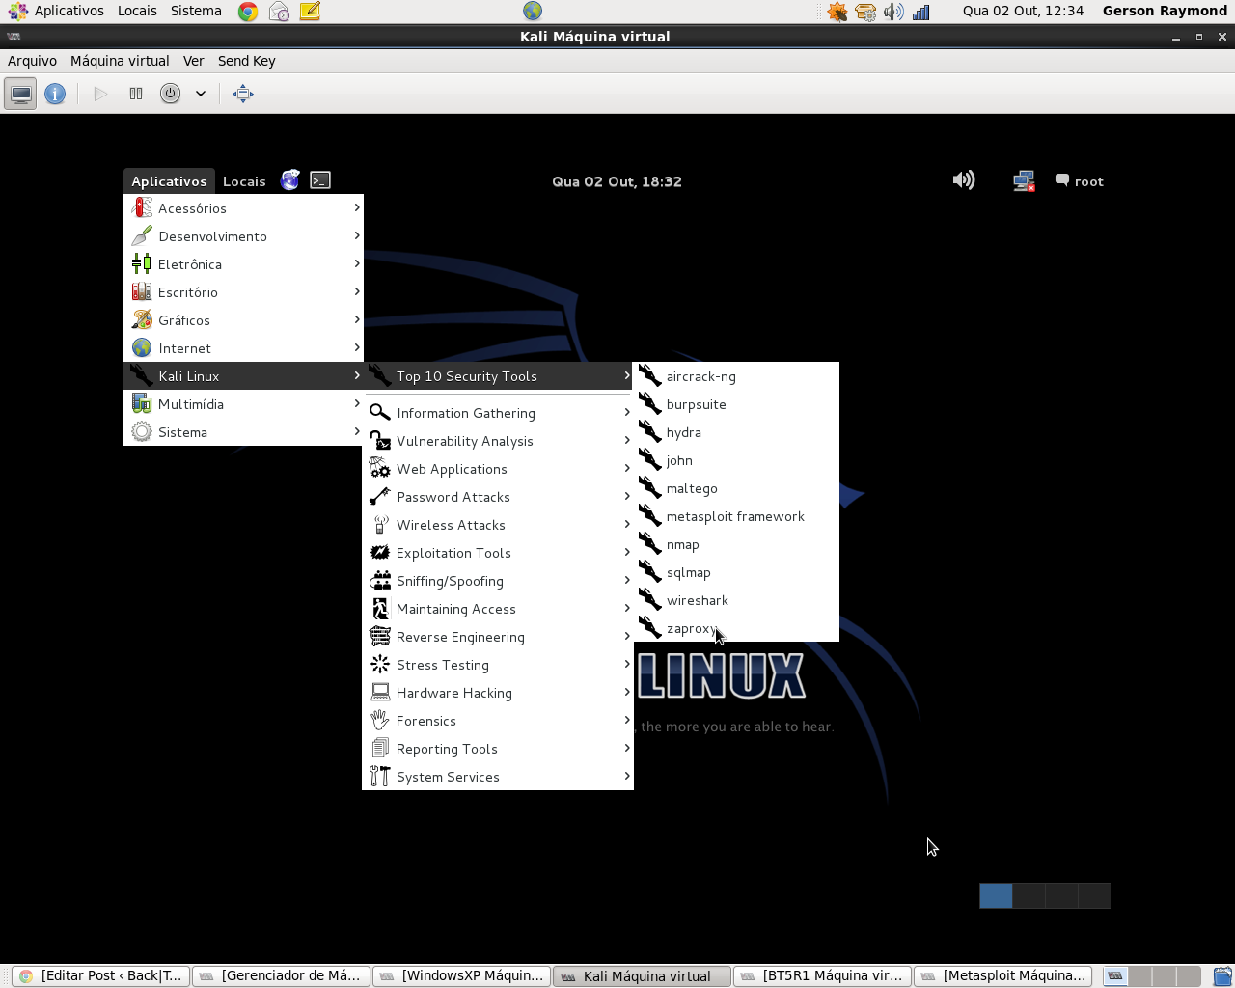The width and height of the screenshot is (1235, 988).
Task: Launch zaproxy menu entry
Action: click(736, 628)
